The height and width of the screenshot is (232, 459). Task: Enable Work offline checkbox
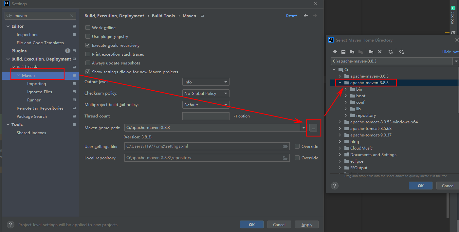[x=88, y=27]
